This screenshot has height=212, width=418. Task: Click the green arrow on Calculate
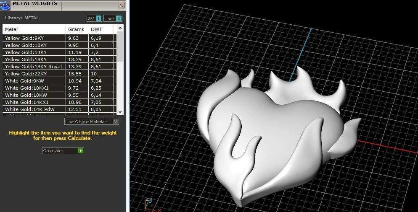click(80, 151)
